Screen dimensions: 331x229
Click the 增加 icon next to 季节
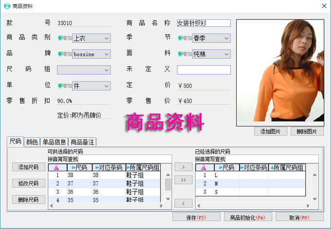(184, 38)
